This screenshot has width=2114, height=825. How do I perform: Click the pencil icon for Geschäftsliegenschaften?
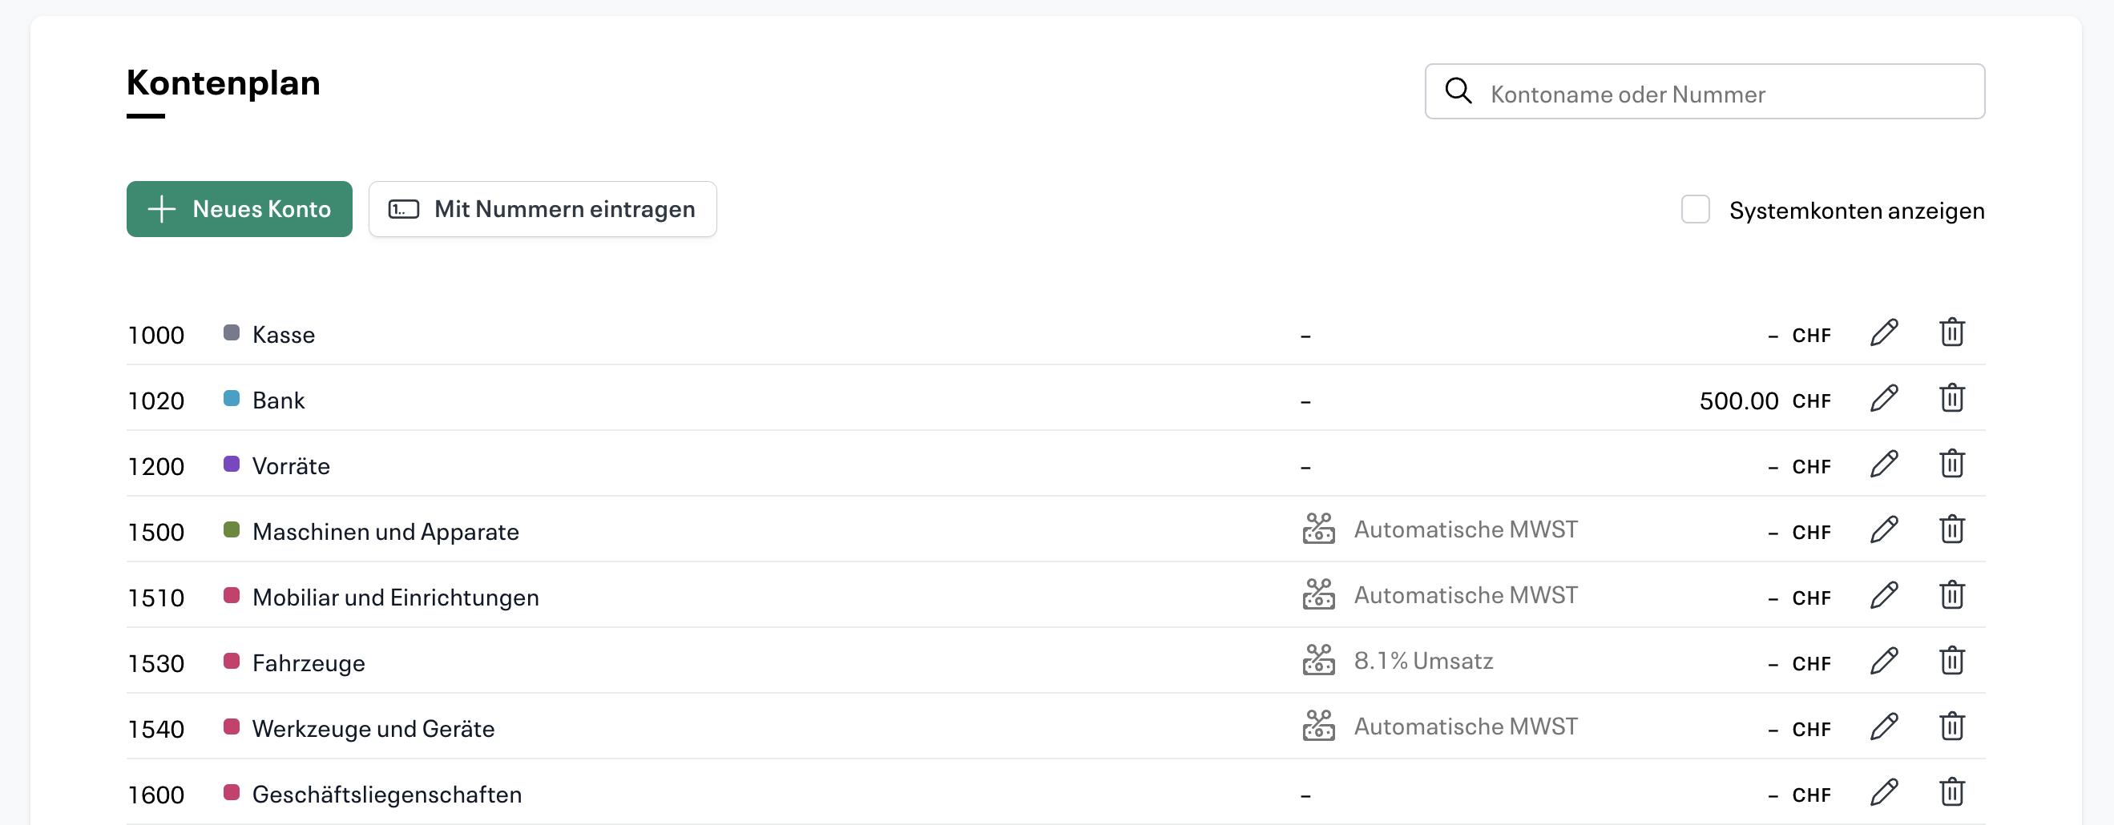tap(1883, 792)
